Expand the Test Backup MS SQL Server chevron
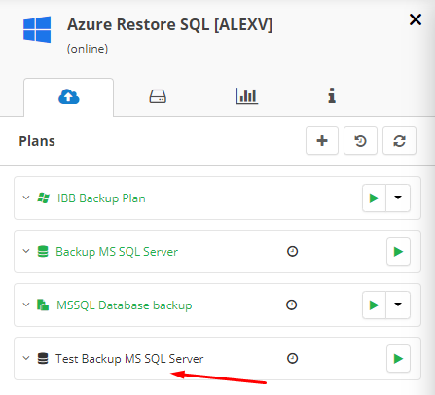This screenshot has height=395, width=435. 26,358
